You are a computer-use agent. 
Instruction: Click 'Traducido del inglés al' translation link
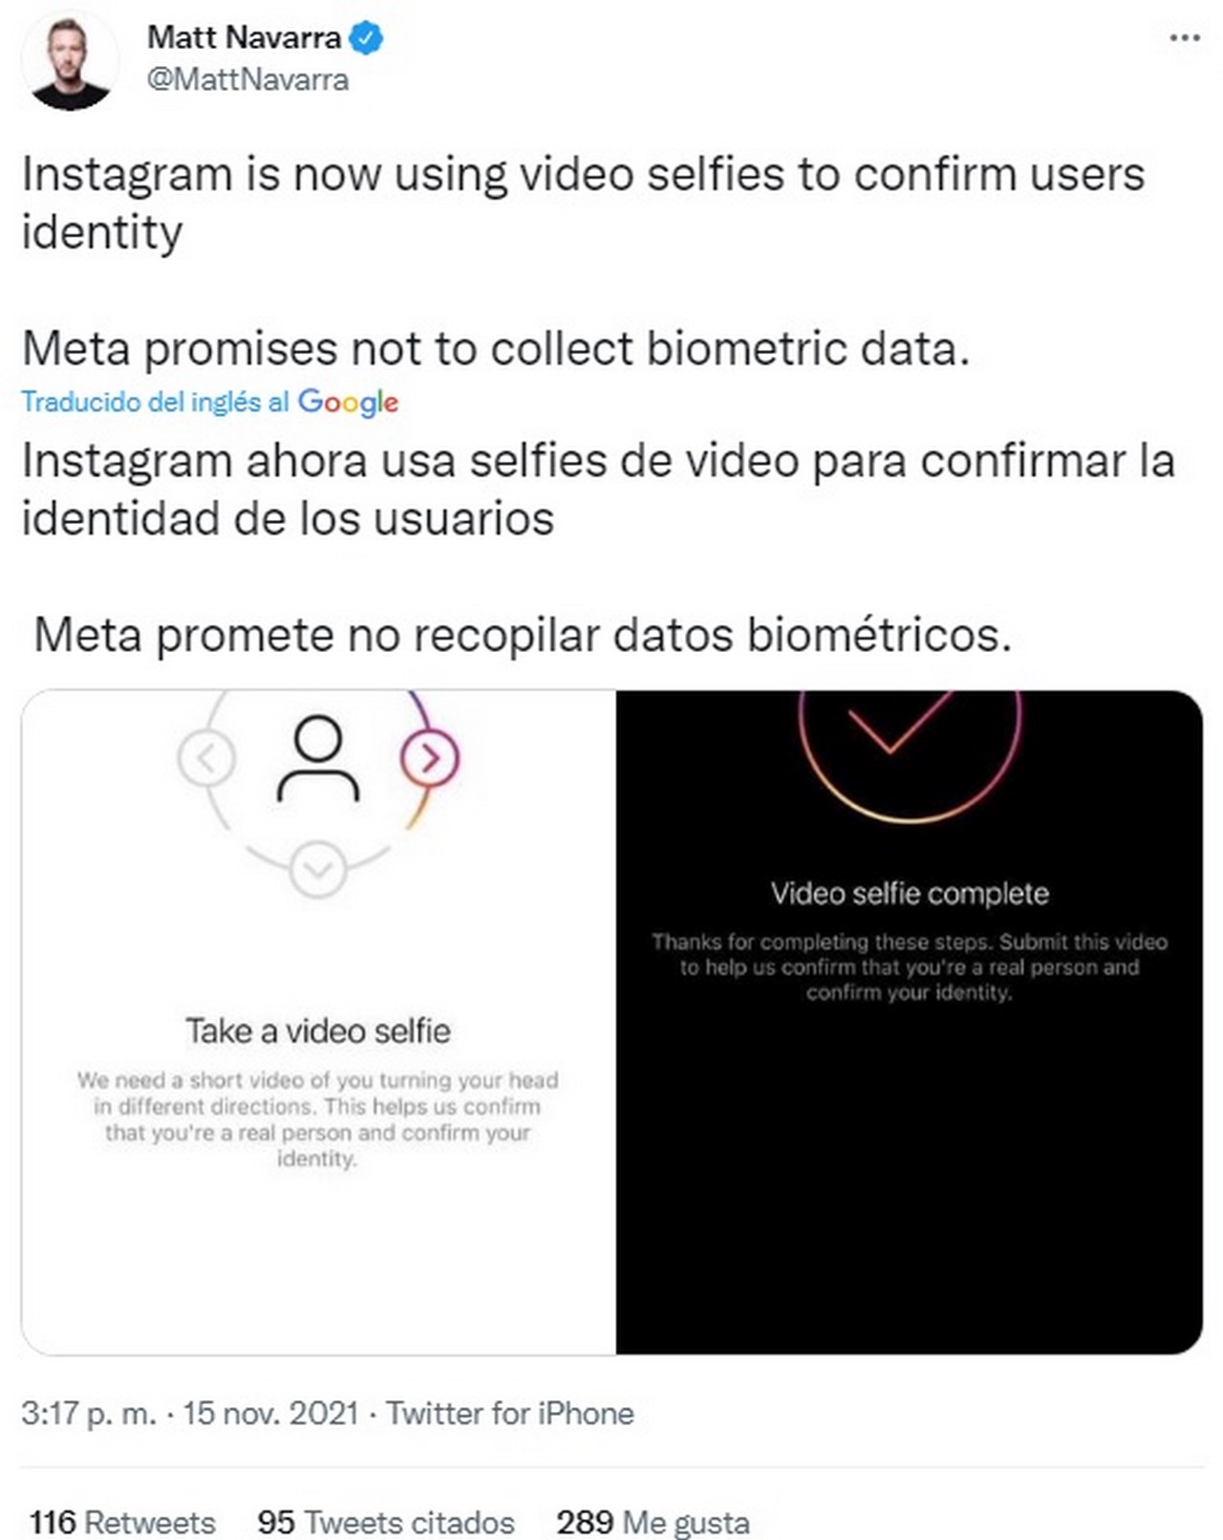click(155, 401)
